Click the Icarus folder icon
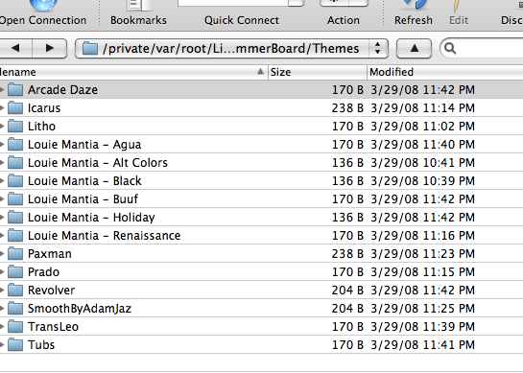The image size is (523, 373). point(15,107)
